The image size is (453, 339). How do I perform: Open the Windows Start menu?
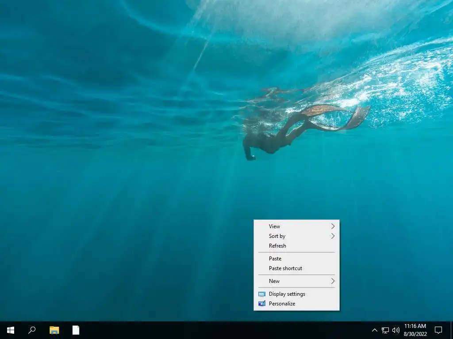pyautogui.click(x=11, y=330)
